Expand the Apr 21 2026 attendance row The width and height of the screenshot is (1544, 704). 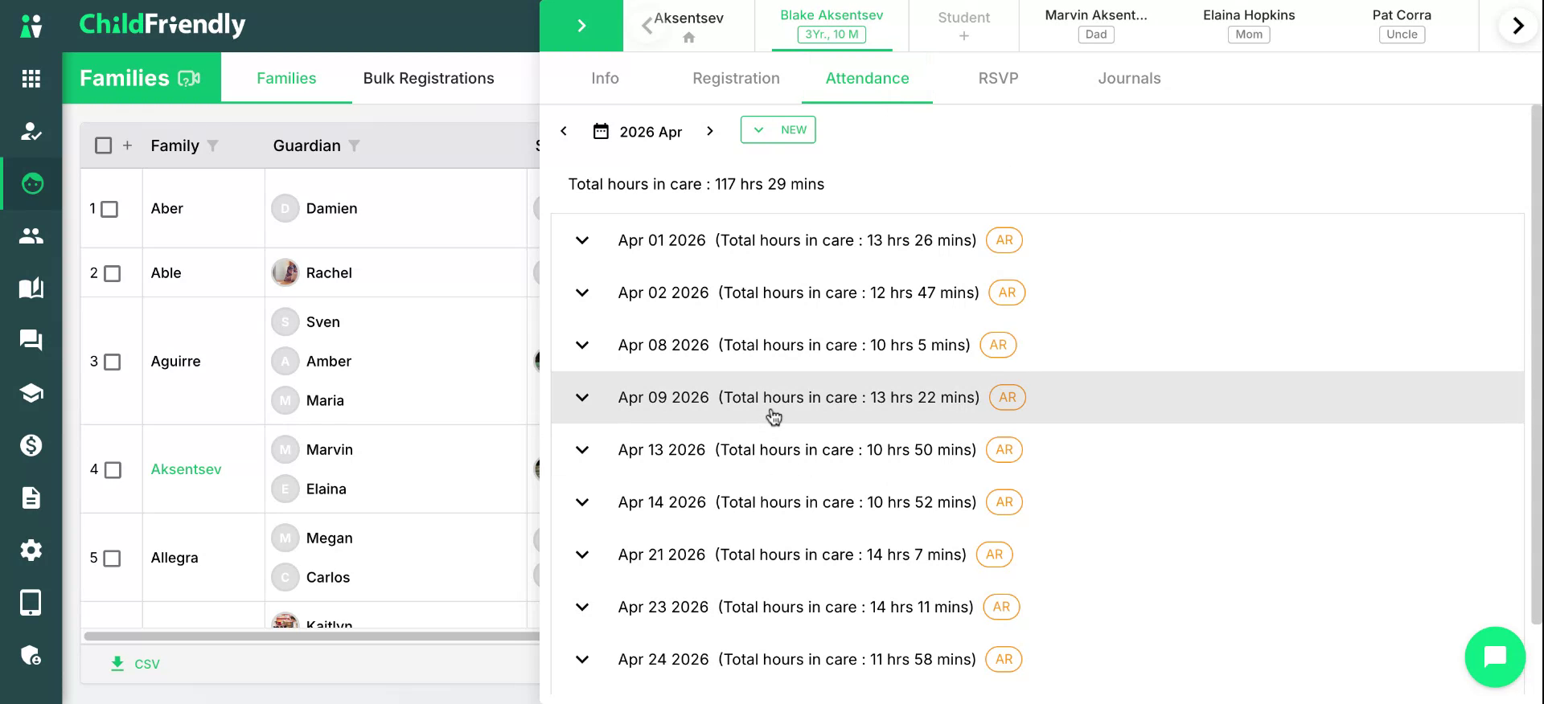582,555
